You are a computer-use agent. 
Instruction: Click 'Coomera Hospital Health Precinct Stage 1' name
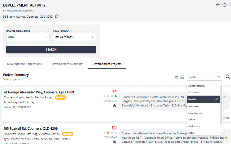28,97
